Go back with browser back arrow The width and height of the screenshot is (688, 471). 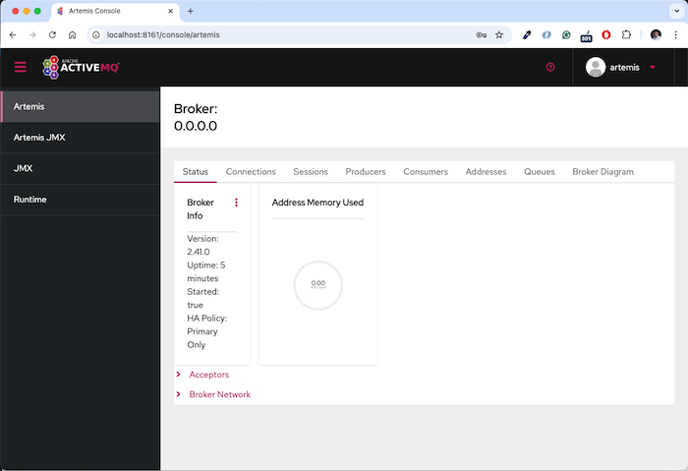point(13,34)
